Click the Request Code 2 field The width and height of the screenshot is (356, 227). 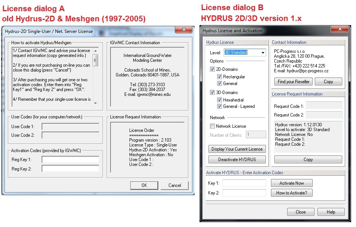324,115
